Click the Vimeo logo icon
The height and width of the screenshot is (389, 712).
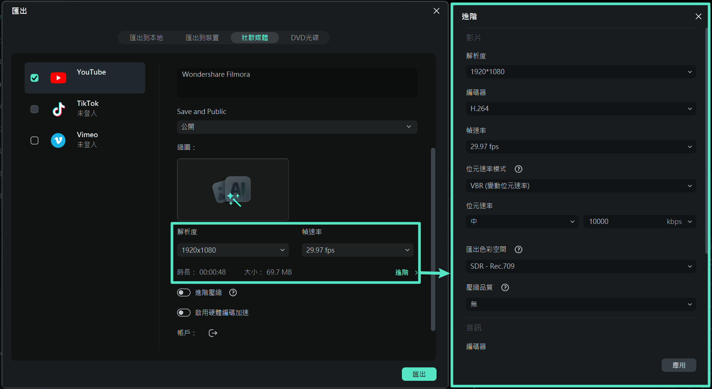coord(58,140)
